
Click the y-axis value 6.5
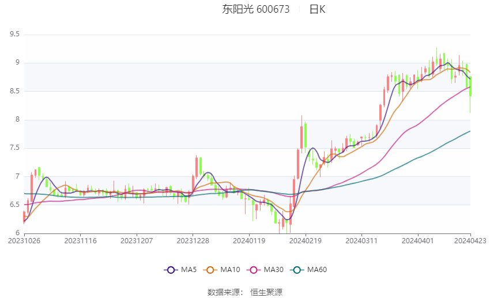[14, 205]
